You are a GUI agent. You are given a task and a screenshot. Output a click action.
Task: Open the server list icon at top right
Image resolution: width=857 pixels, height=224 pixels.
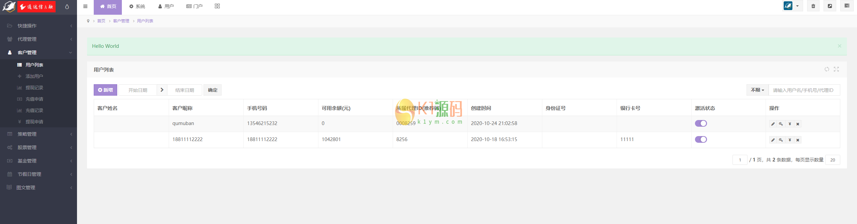click(x=847, y=6)
